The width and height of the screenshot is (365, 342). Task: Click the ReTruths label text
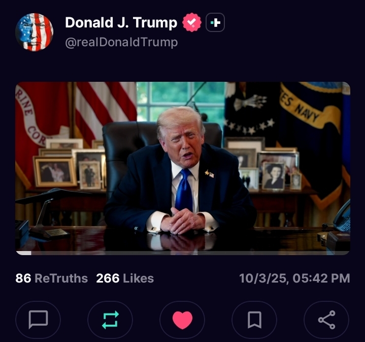(x=61, y=278)
